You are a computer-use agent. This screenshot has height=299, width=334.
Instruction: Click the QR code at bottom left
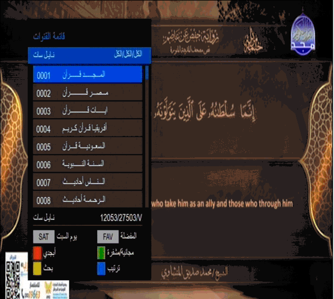pyautogui.click(x=13, y=280)
